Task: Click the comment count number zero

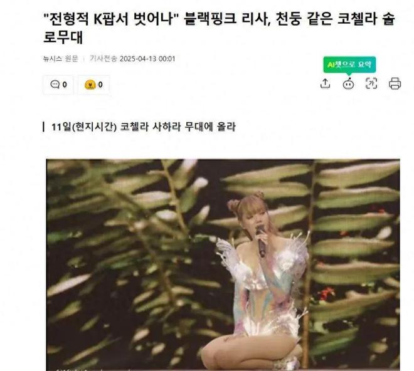Action: point(65,85)
